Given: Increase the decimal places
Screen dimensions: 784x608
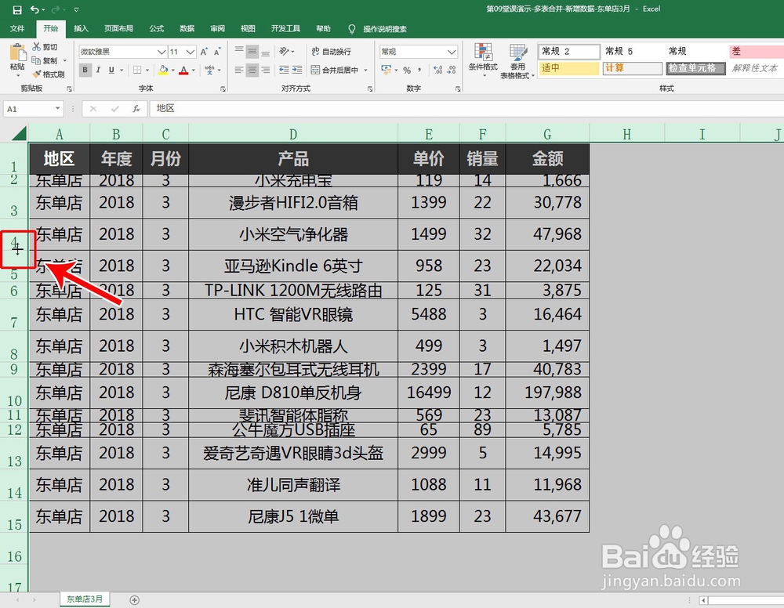Looking at the screenshot, I should [438, 70].
